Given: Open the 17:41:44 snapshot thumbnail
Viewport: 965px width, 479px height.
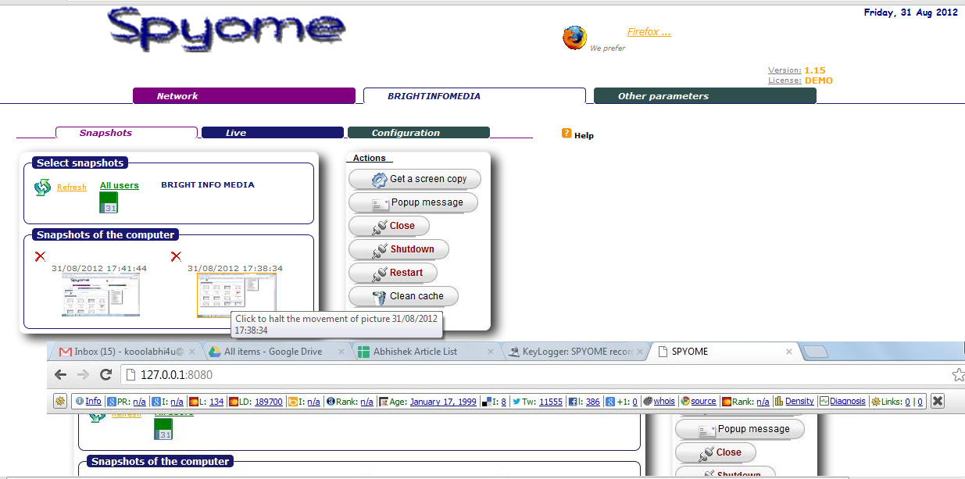Looking at the screenshot, I should [x=101, y=294].
